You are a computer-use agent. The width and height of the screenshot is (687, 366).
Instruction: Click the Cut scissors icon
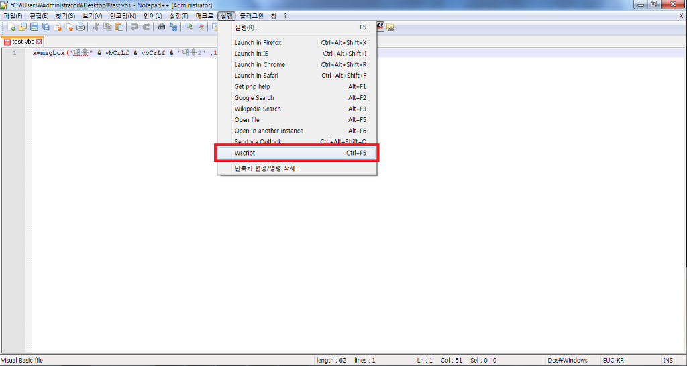pos(95,27)
